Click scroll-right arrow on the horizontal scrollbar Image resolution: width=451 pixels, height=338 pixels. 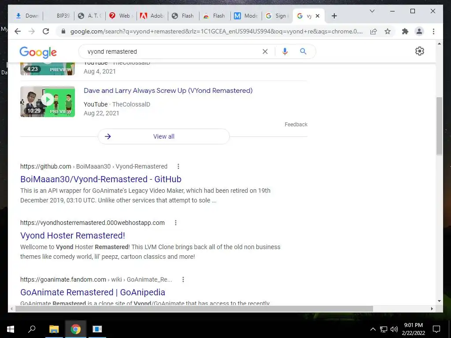tap(432, 309)
